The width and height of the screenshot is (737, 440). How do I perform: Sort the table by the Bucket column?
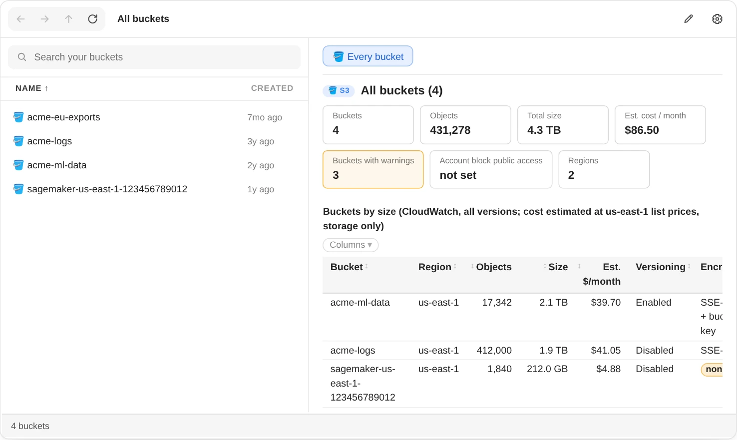(x=349, y=267)
